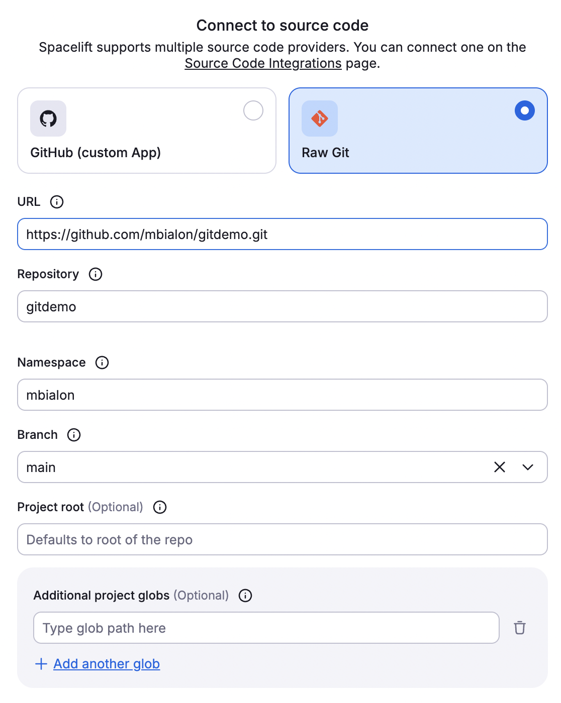This screenshot has width=561, height=703.
Task: Click the Additional project globs info icon
Action: tap(245, 596)
